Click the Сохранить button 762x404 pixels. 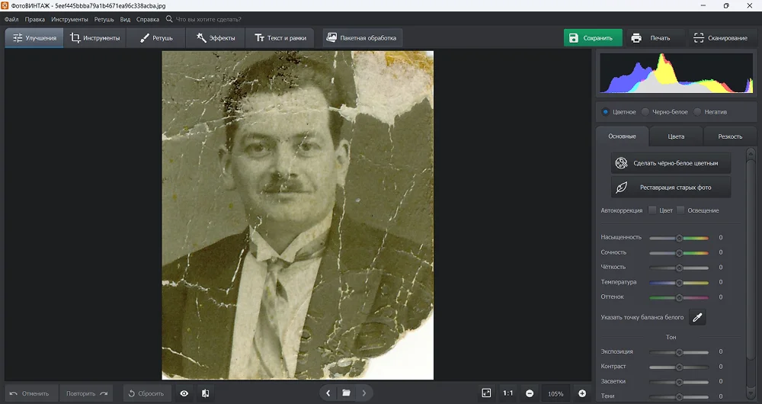593,38
